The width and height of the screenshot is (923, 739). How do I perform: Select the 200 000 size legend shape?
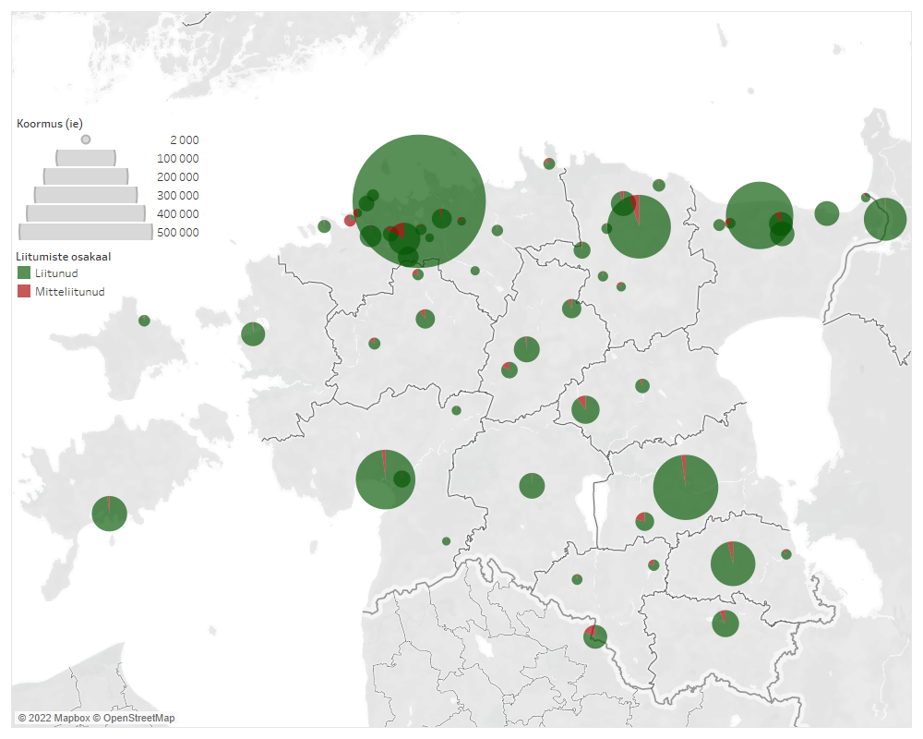pos(86,176)
